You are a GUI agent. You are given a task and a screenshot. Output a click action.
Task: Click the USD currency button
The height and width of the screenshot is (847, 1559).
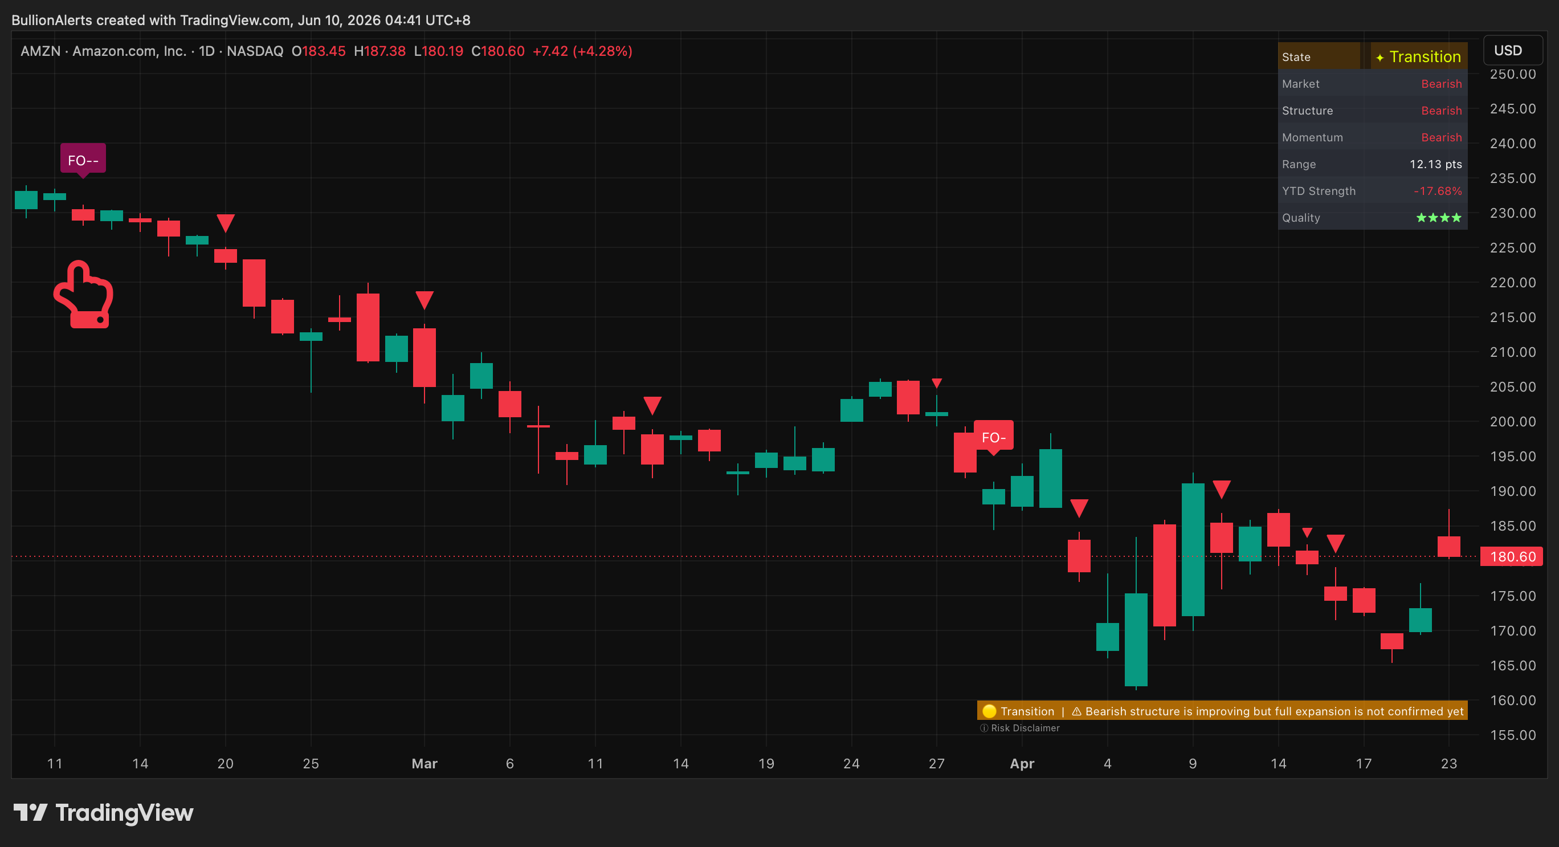pyautogui.click(x=1512, y=50)
